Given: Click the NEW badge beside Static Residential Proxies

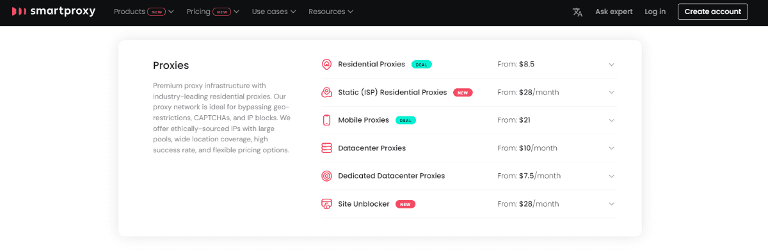Looking at the screenshot, I should point(463,93).
